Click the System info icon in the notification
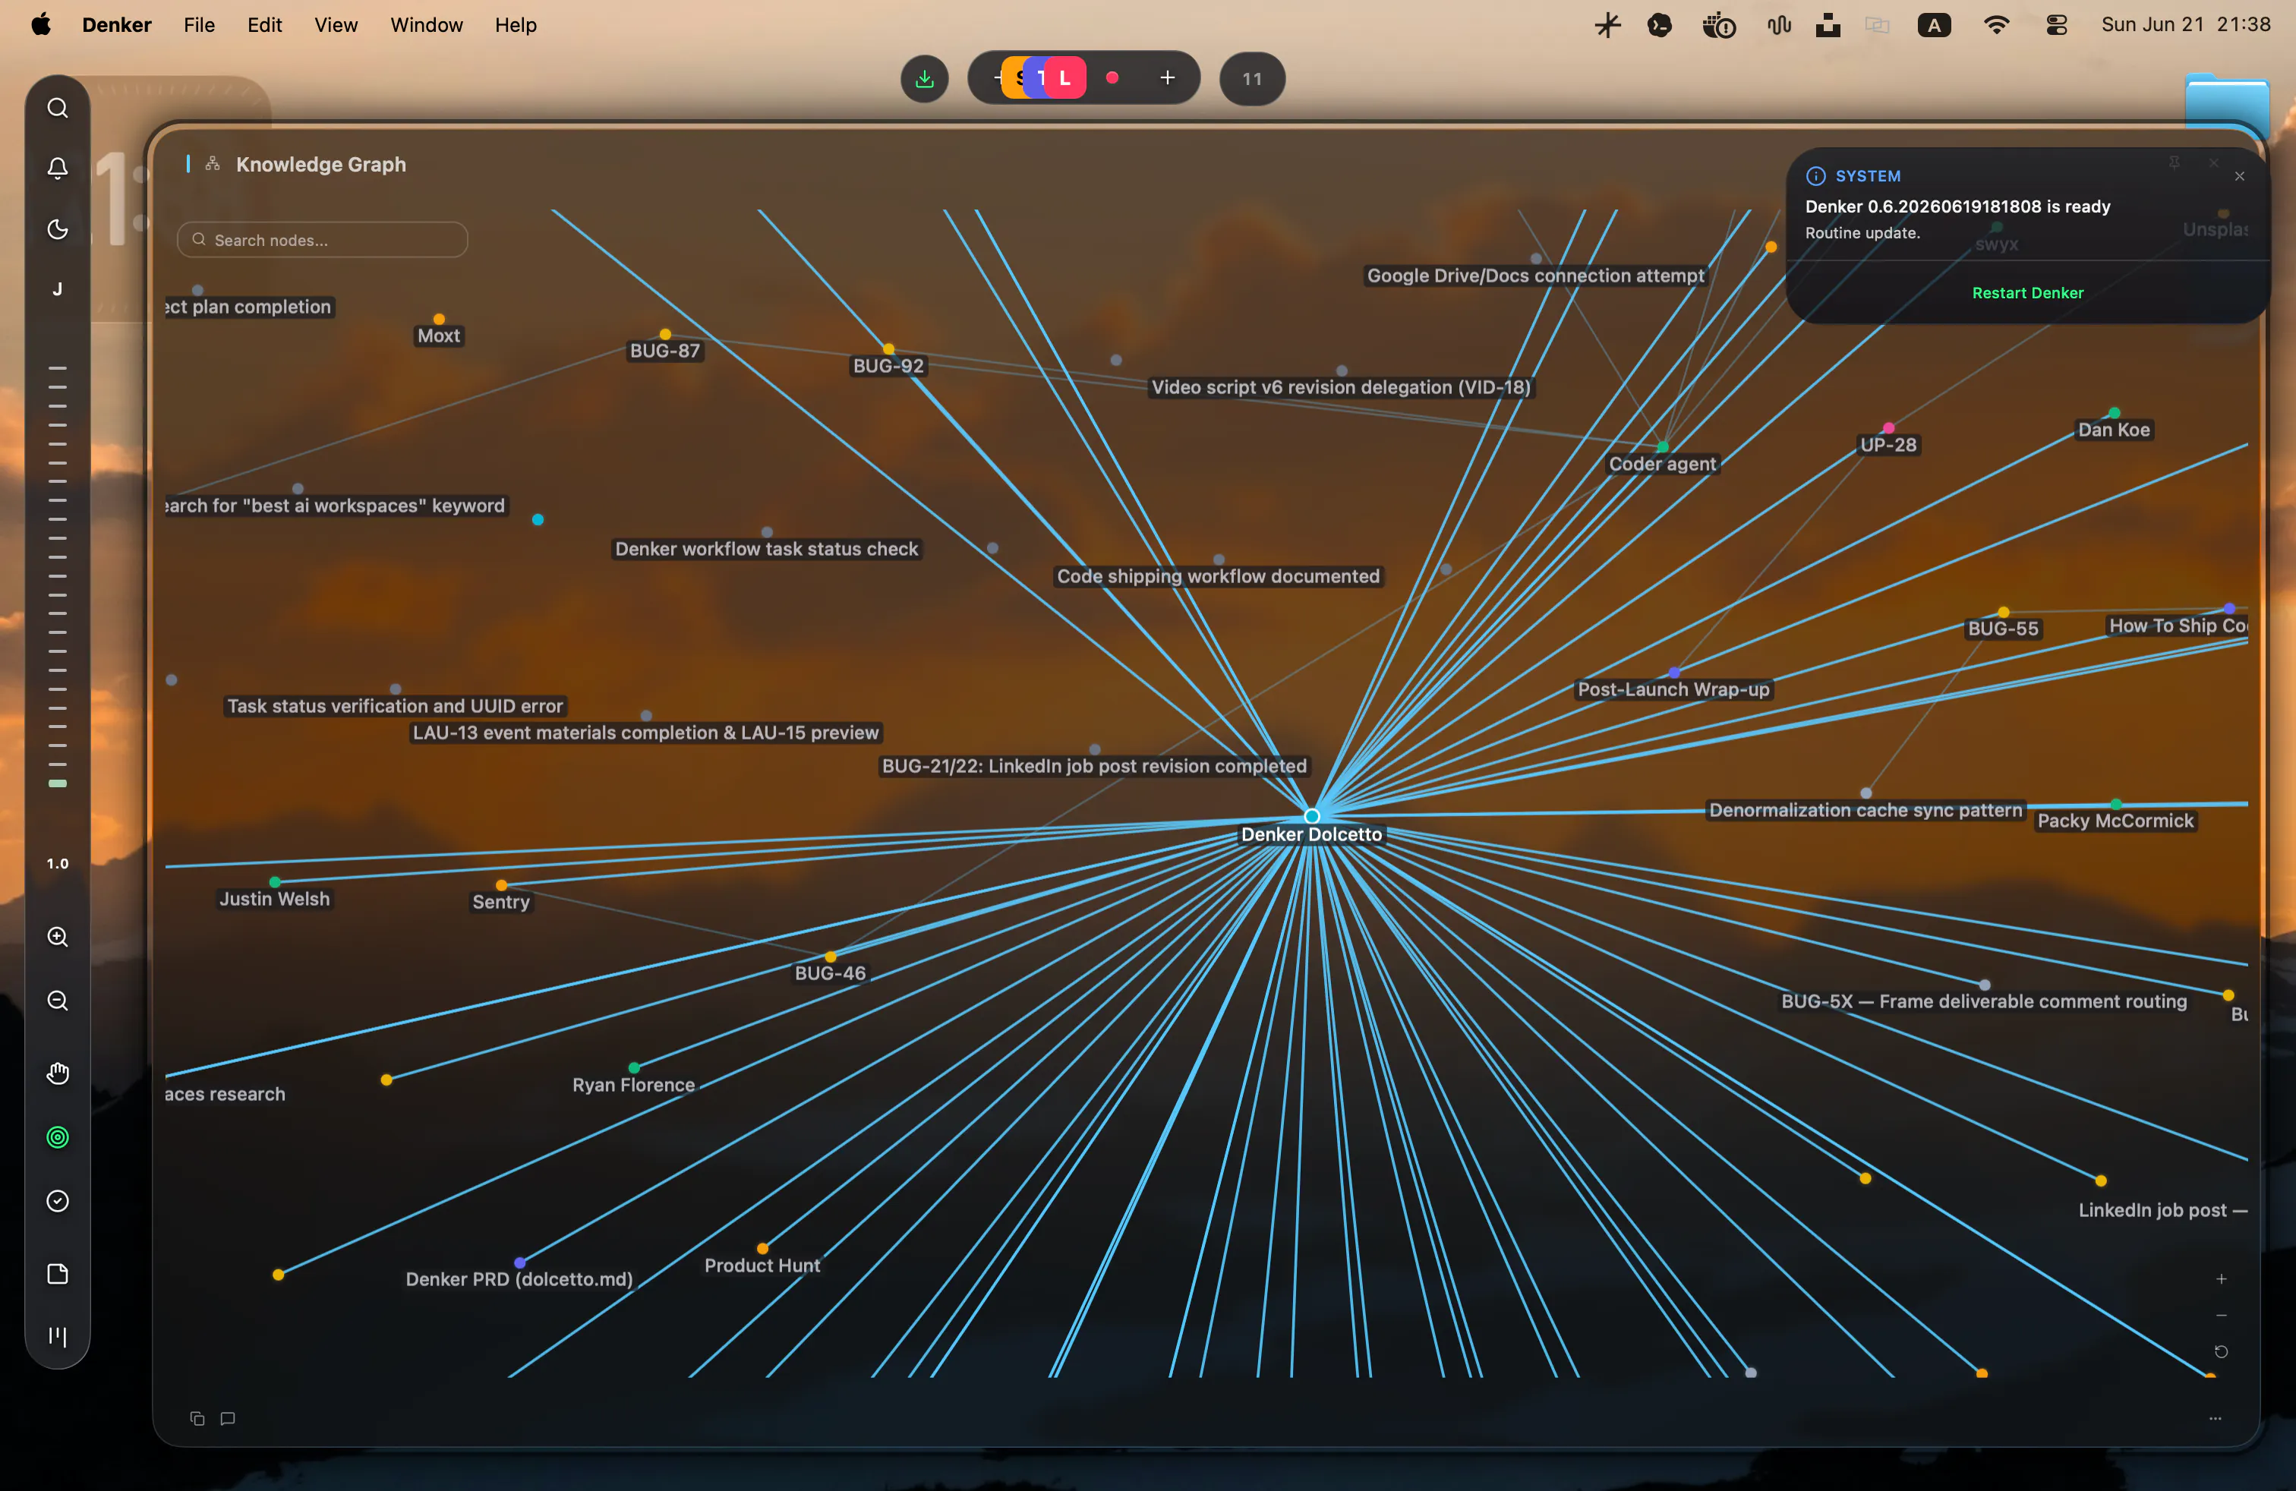 pos(1815,176)
